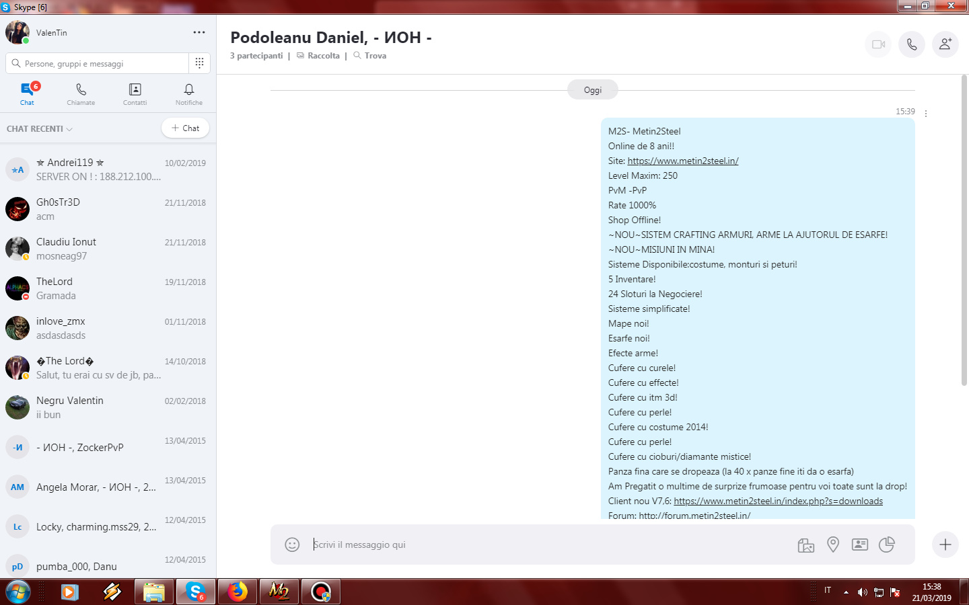The image size is (969, 605).
Task: Open the Windows Start menu
Action: point(18,592)
